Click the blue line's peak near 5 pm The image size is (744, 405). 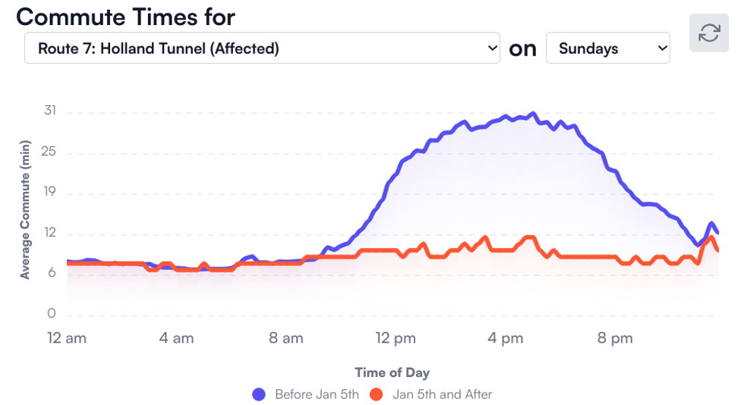point(534,114)
